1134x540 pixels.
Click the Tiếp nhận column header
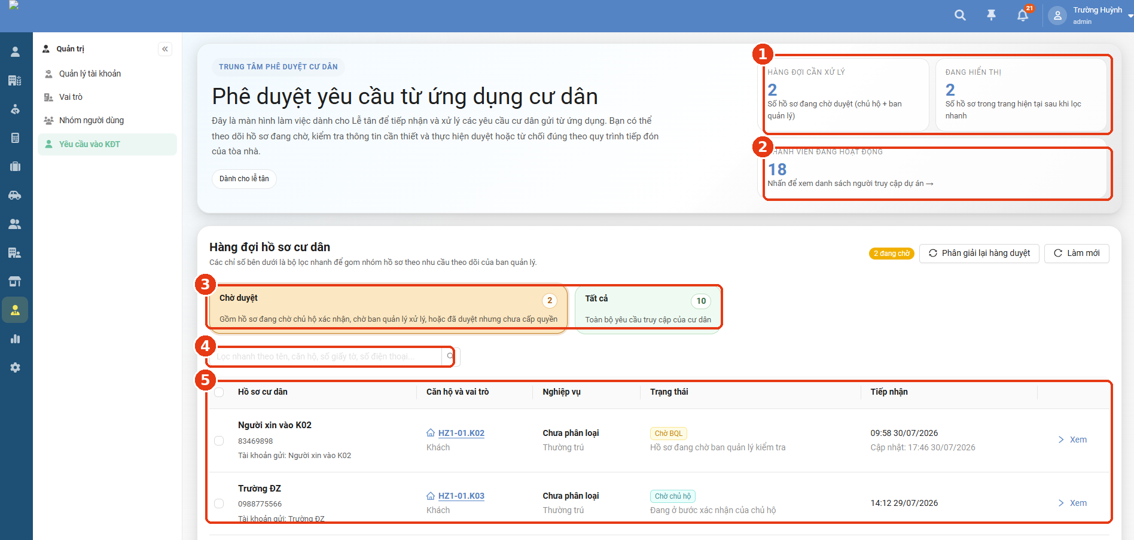click(x=889, y=392)
